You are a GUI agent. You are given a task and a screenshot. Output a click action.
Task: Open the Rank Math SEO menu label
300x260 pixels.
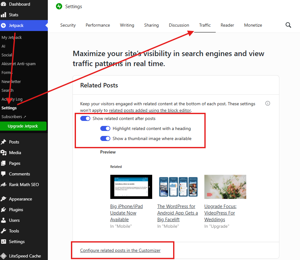tap(24, 185)
